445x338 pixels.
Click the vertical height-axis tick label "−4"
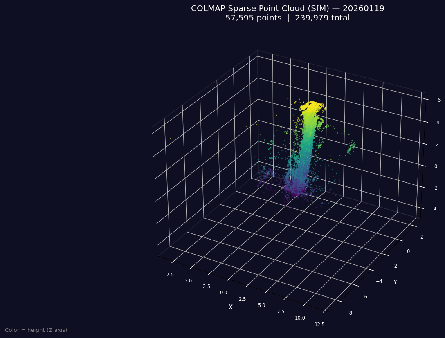click(x=434, y=209)
